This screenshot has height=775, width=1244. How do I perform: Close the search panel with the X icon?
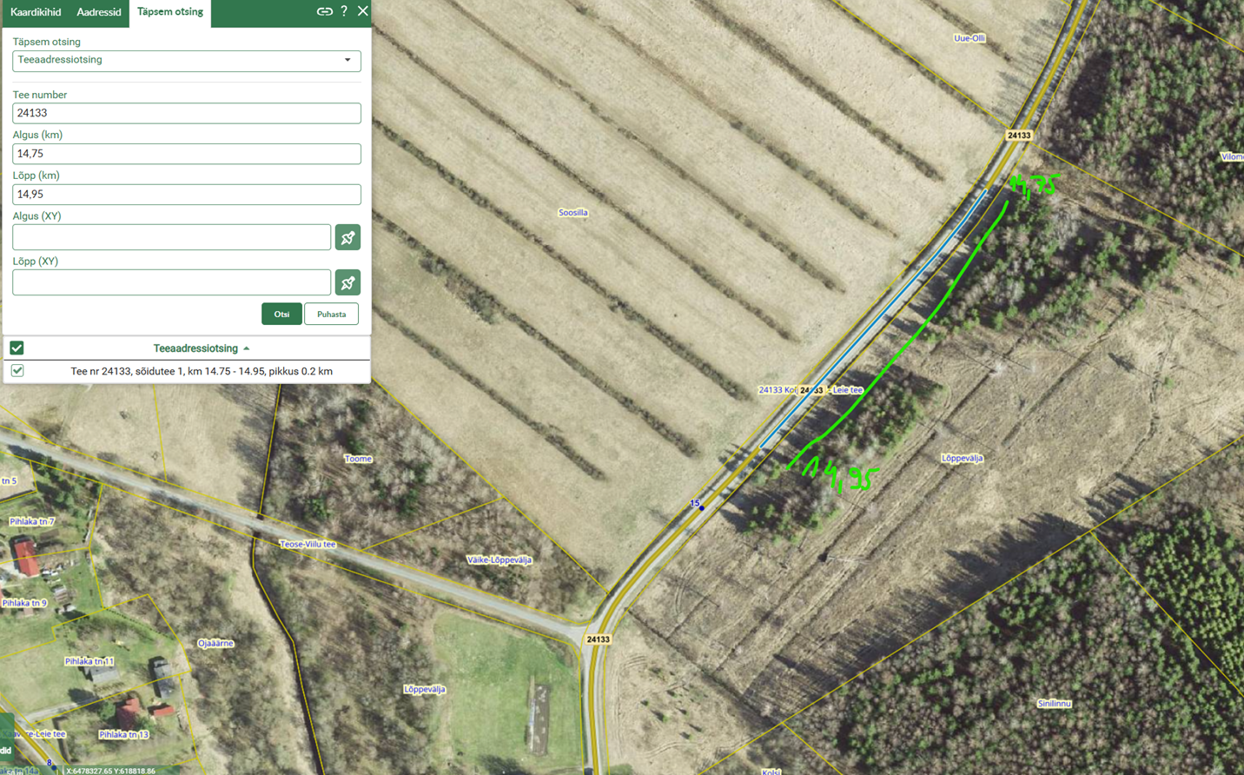coord(363,11)
